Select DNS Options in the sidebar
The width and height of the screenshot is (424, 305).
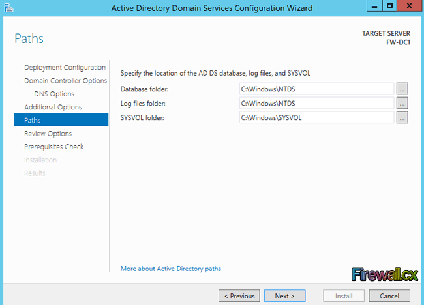pos(54,94)
